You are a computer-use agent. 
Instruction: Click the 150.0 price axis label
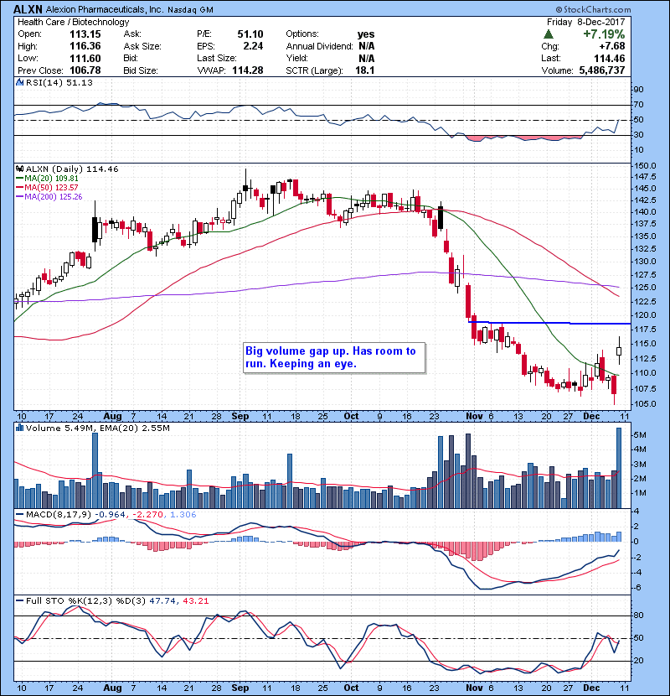[x=645, y=165]
